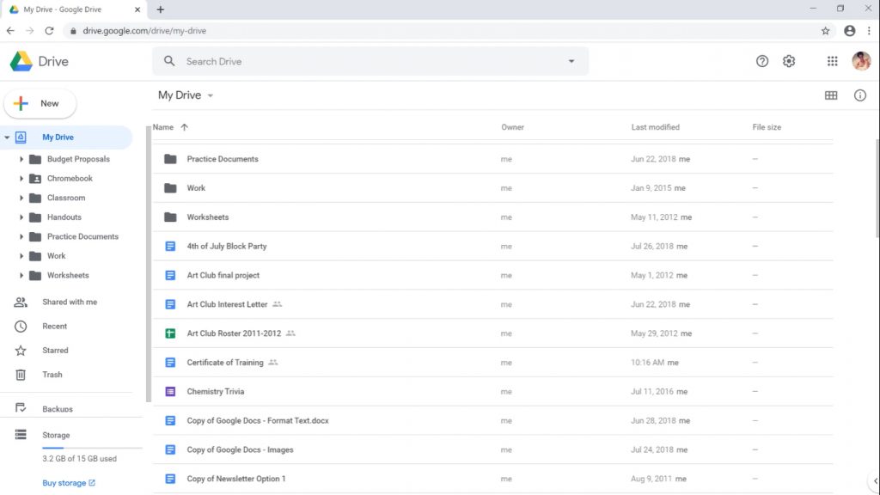Screen dimensions: 880x495
Task: Expand the Worksheets folder in sidebar
Action: (x=21, y=275)
